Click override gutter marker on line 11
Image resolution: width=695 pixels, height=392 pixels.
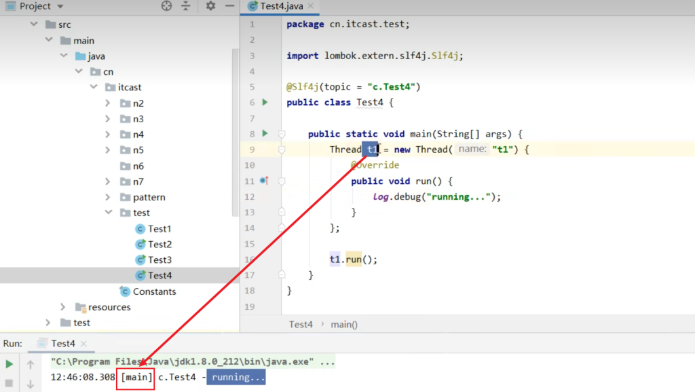coord(264,181)
